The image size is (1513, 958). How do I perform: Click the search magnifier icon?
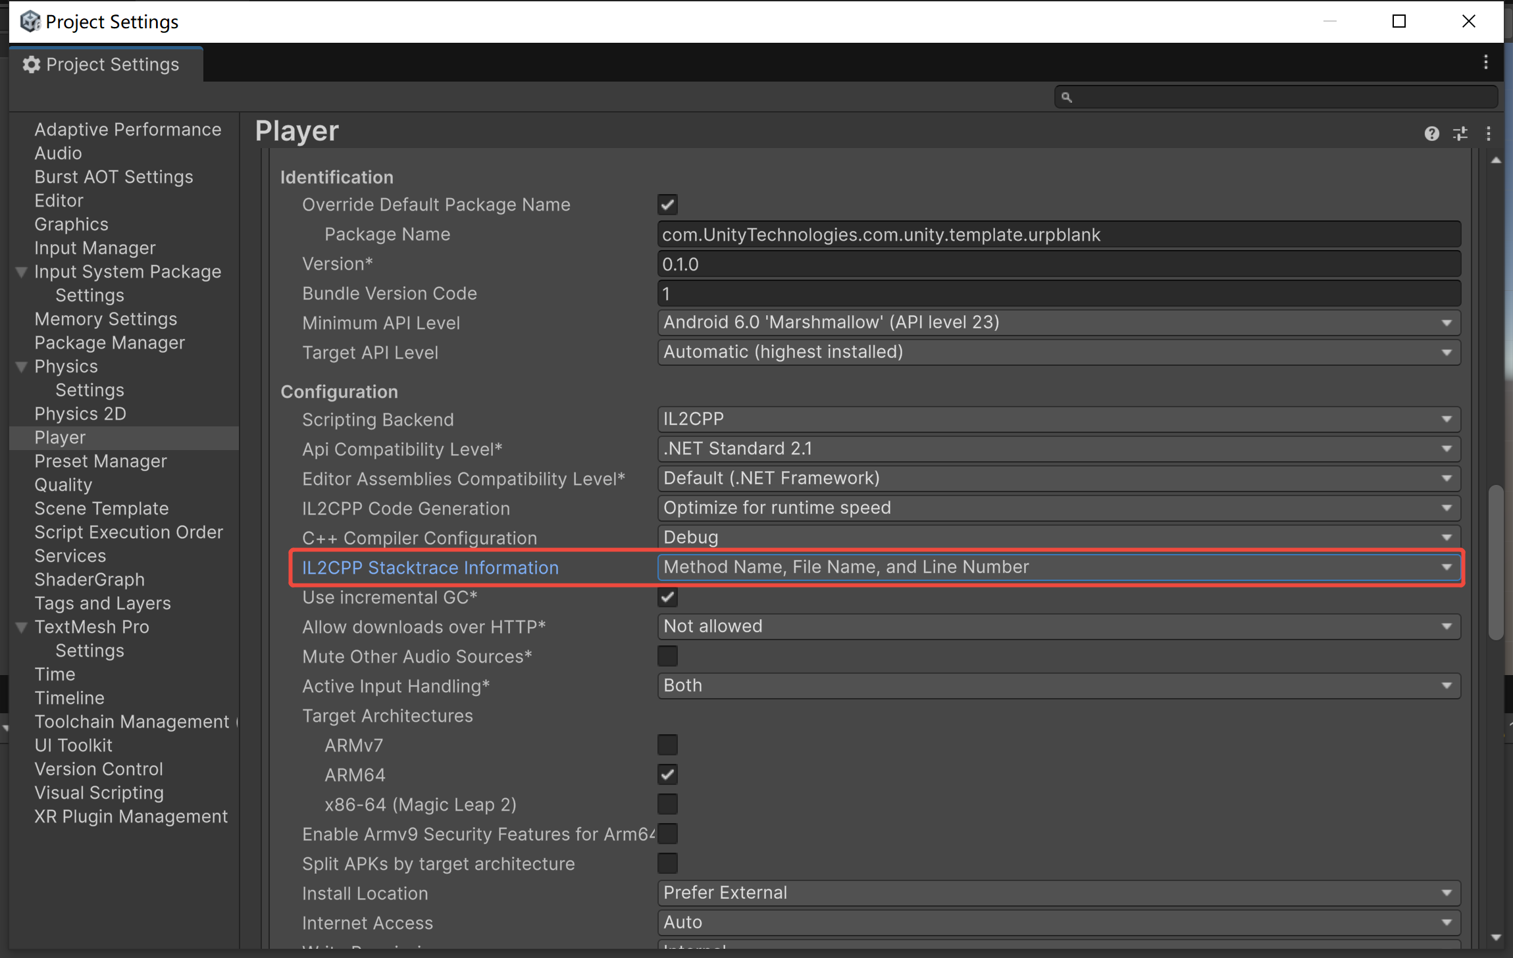click(1066, 97)
